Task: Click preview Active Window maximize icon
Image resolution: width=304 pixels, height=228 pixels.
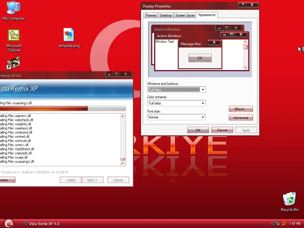Action: [232, 34]
